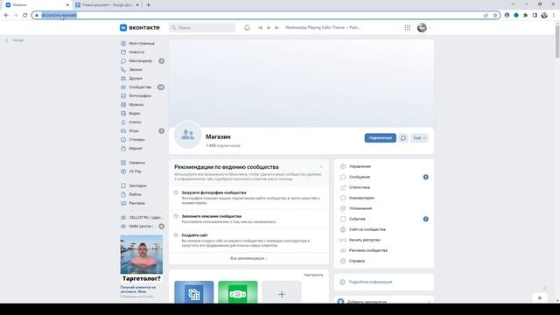Open the VKontakte logo home link

pyautogui.click(x=140, y=27)
